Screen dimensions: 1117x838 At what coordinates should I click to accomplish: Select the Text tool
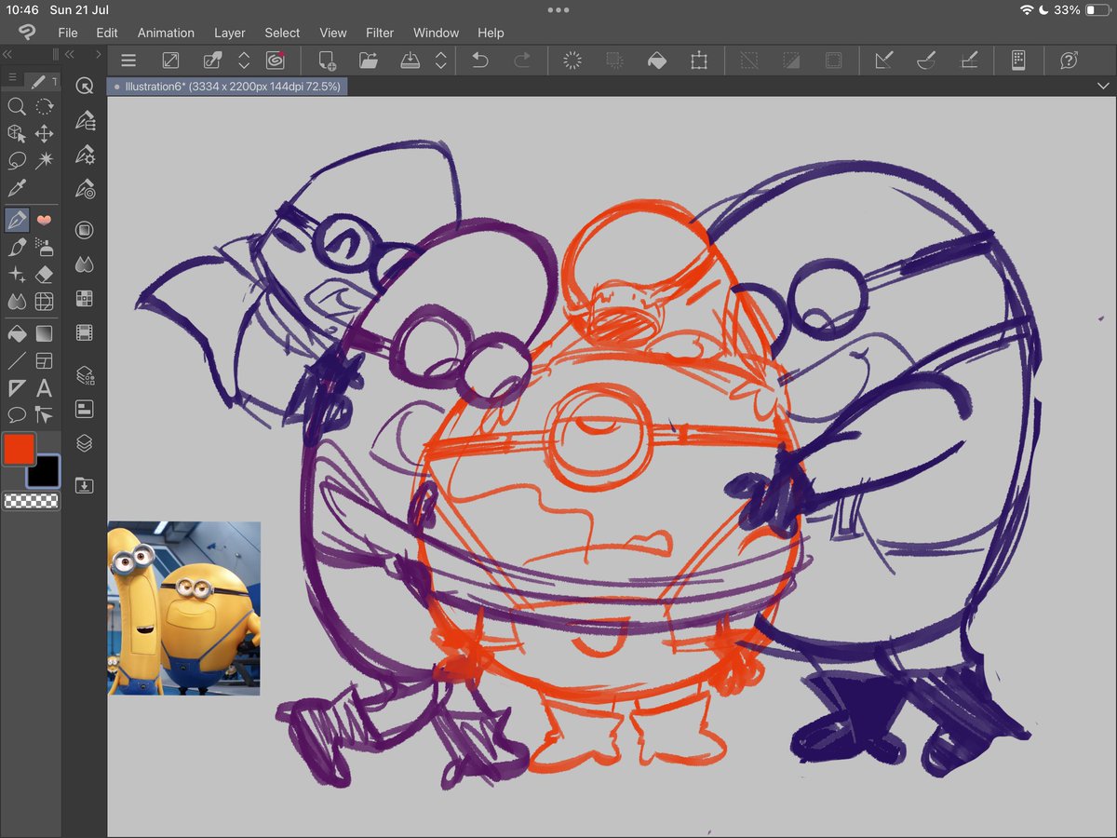pyautogui.click(x=44, y=388)
